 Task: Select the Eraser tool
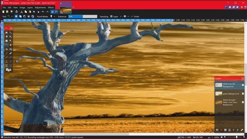tap(10, 53)
